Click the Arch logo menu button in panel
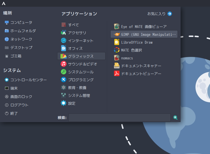 pyautogui.click(x=4, y=3)
